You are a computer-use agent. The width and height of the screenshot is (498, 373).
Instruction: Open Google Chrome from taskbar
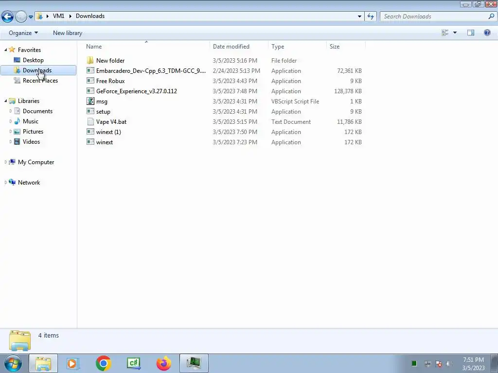point(103,363)
